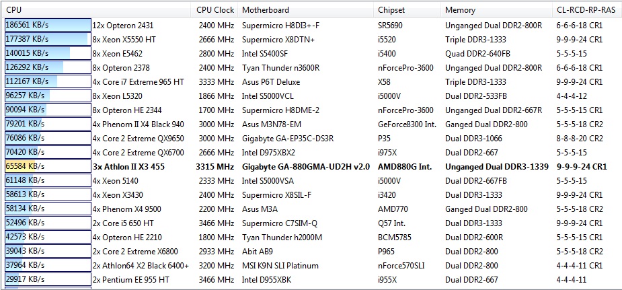Select the 2x Pentium EE 955 HT row
622x290 pixels.
[131, 279]
